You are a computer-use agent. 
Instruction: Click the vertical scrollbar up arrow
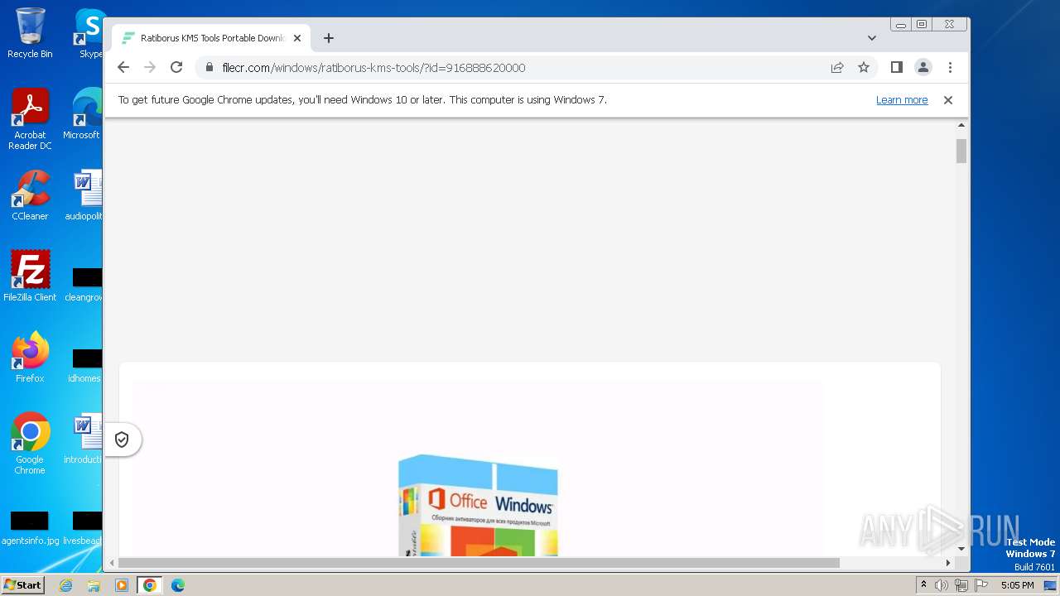click(961, 126)
